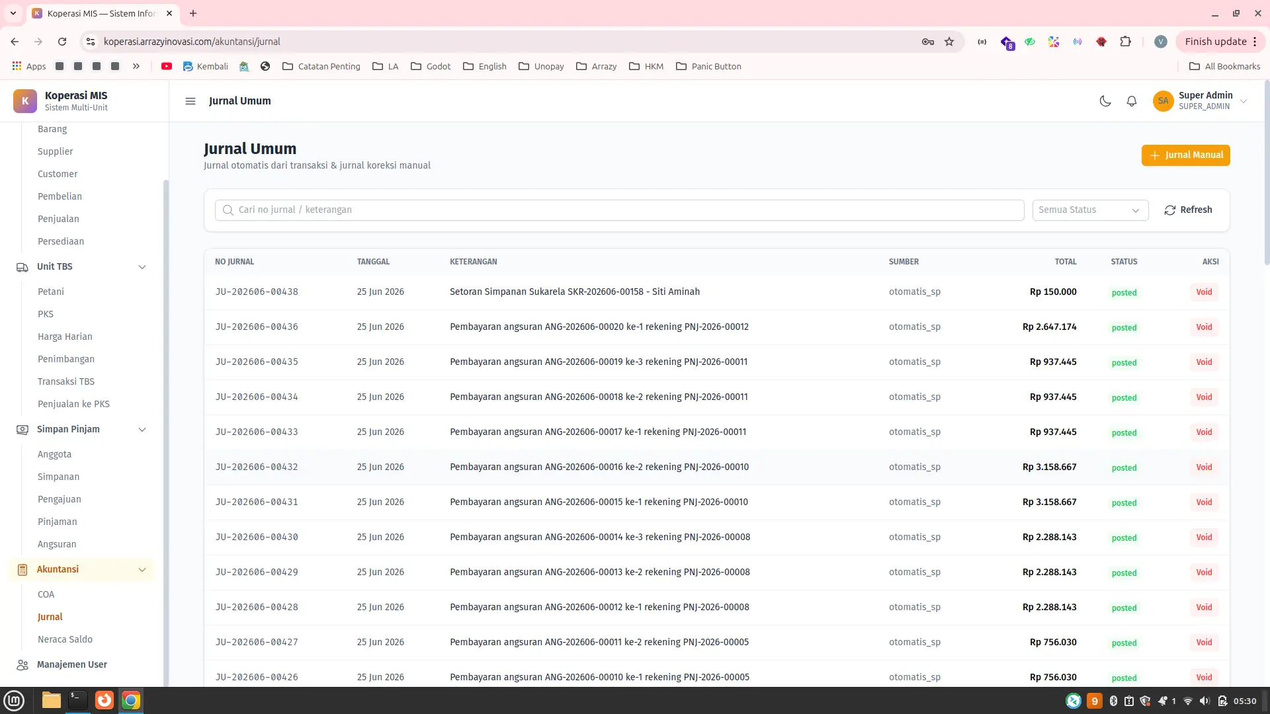Open the Linux Mint start menu
Image resolution: width=1270 pixels, height=714 pixels.
[14, 701]
